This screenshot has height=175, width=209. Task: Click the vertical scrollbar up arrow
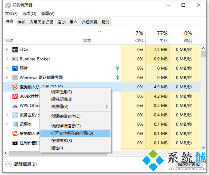point(203,48)
